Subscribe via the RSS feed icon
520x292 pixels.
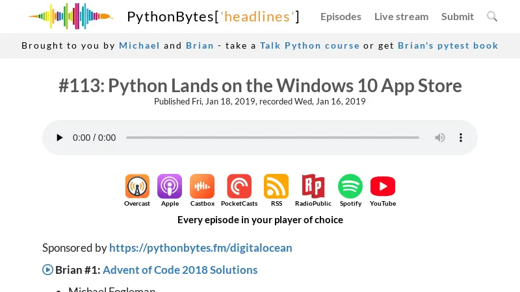(276, 186)
